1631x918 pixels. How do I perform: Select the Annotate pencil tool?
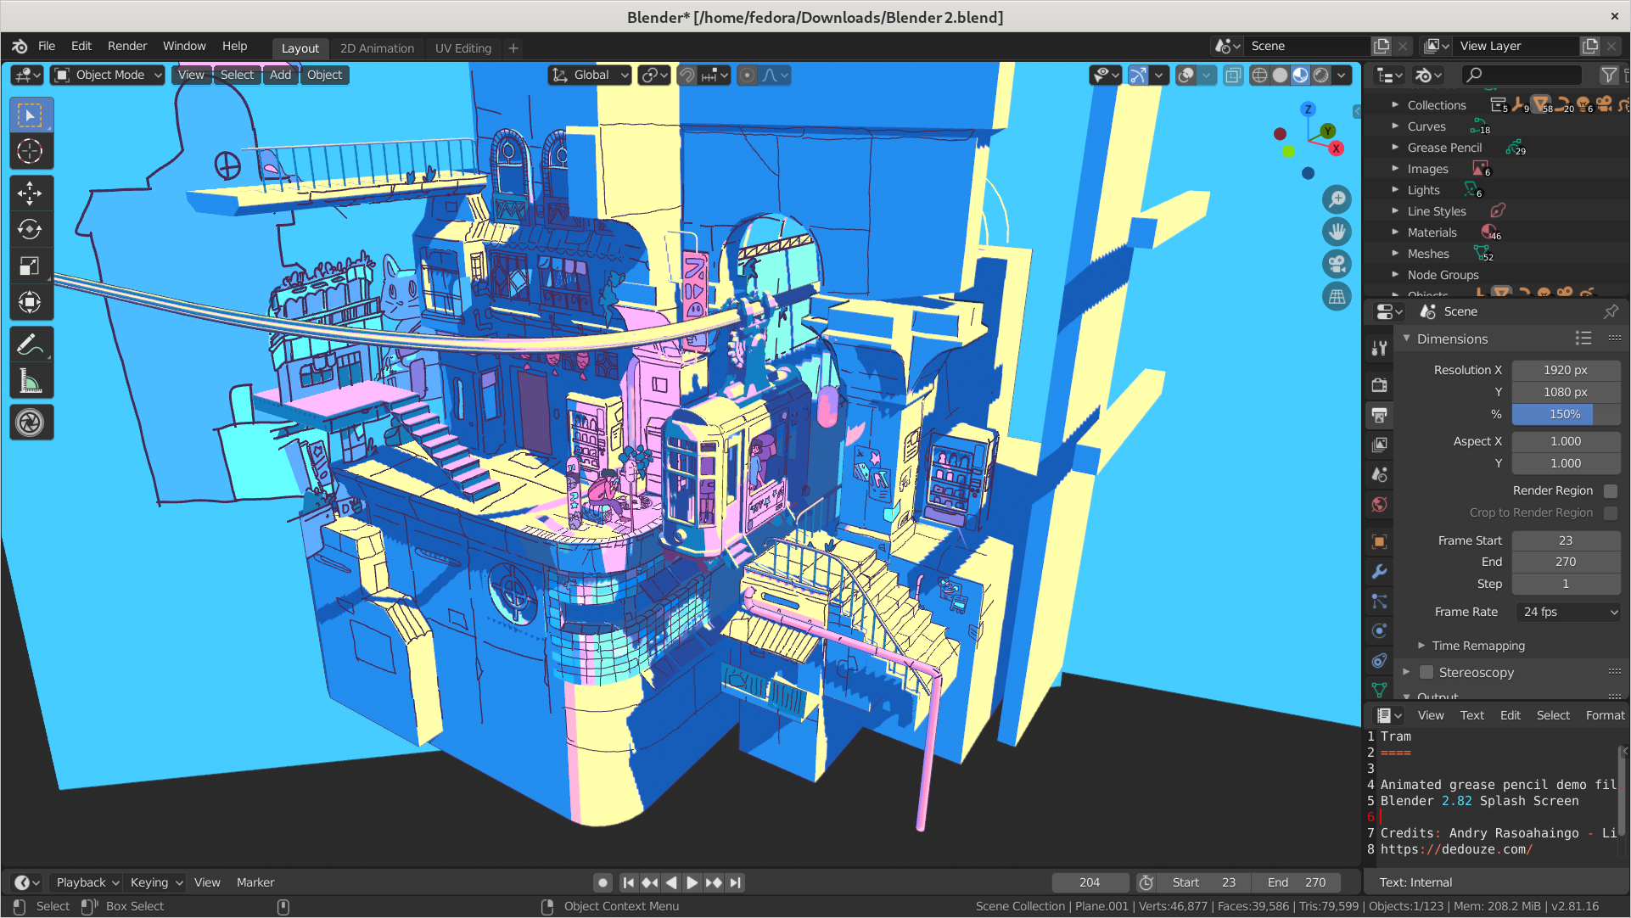click(x=30, y=345)
